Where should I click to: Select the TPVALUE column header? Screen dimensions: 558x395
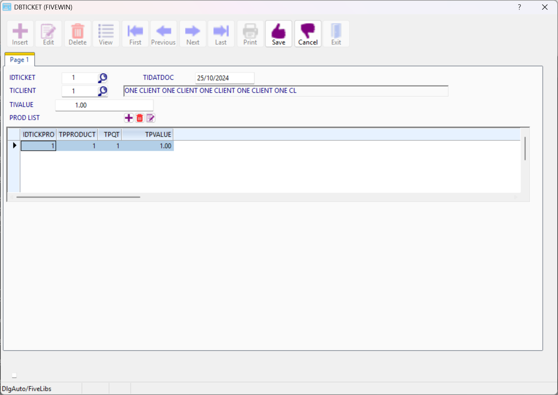tap(148, 135)
